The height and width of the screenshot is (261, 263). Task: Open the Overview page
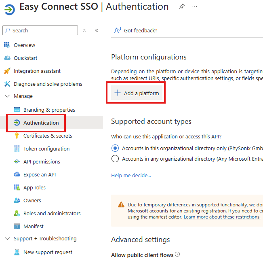pos(24,45)
